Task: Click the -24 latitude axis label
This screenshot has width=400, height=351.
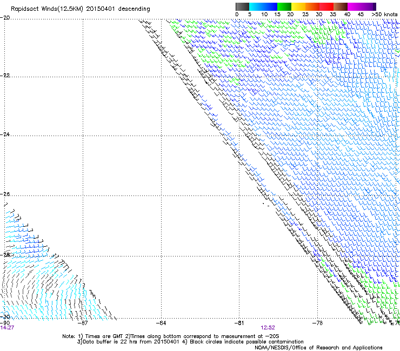Action: pyautogui.click(x=5, y=134)
